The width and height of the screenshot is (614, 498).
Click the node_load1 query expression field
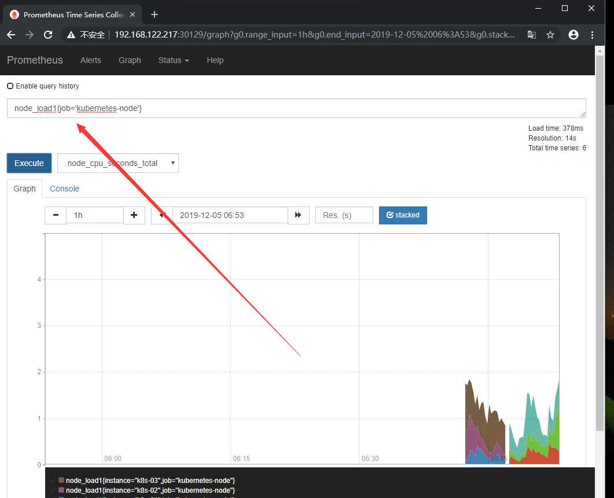click(296, 108)
